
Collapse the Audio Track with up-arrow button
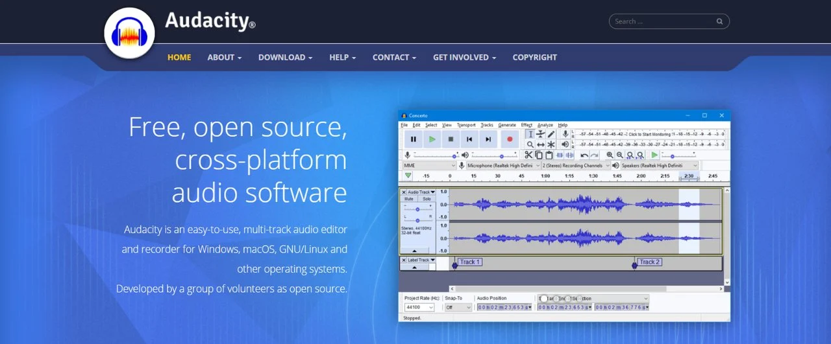(x=414, y=251)
